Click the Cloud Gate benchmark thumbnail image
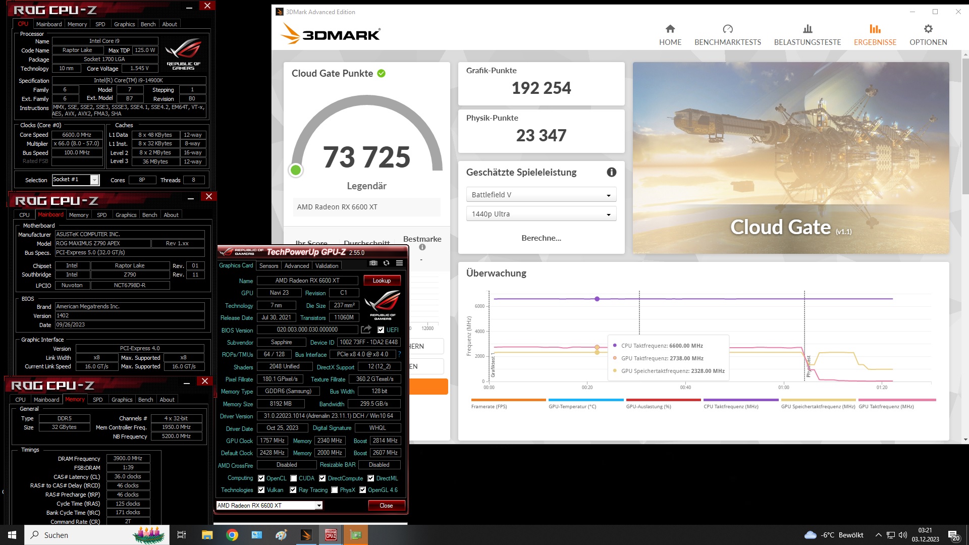Screen dimensions: 969x545 tap(791, 158)
